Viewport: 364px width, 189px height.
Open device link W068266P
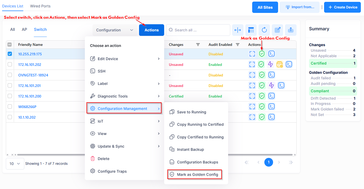[27, 107]
